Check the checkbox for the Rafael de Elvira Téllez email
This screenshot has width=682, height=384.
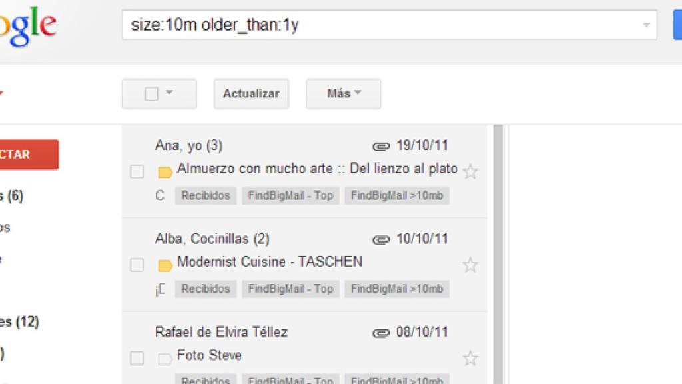137,357
